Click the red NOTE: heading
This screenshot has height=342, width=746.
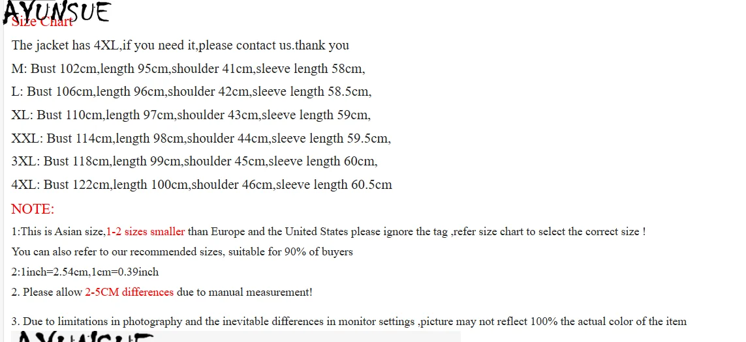pyautogui.click(x=33, y=209)
